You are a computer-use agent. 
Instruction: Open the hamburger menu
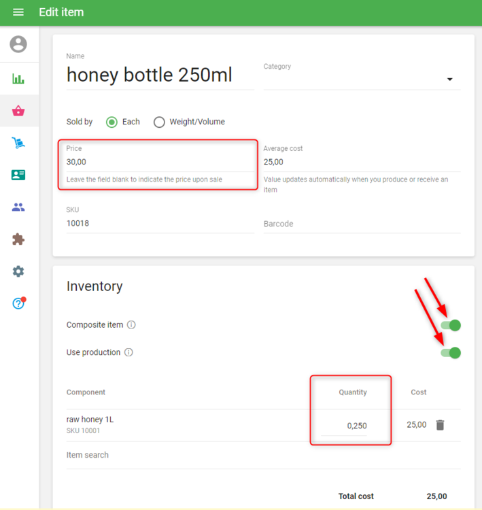(18, 12)
